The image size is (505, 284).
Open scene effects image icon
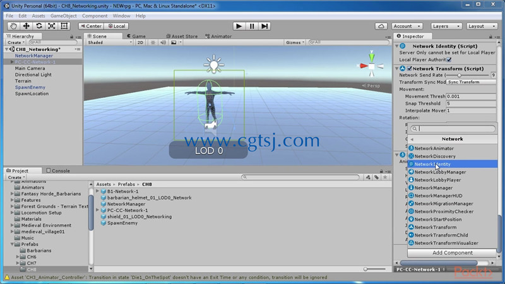tap(174, 42)
